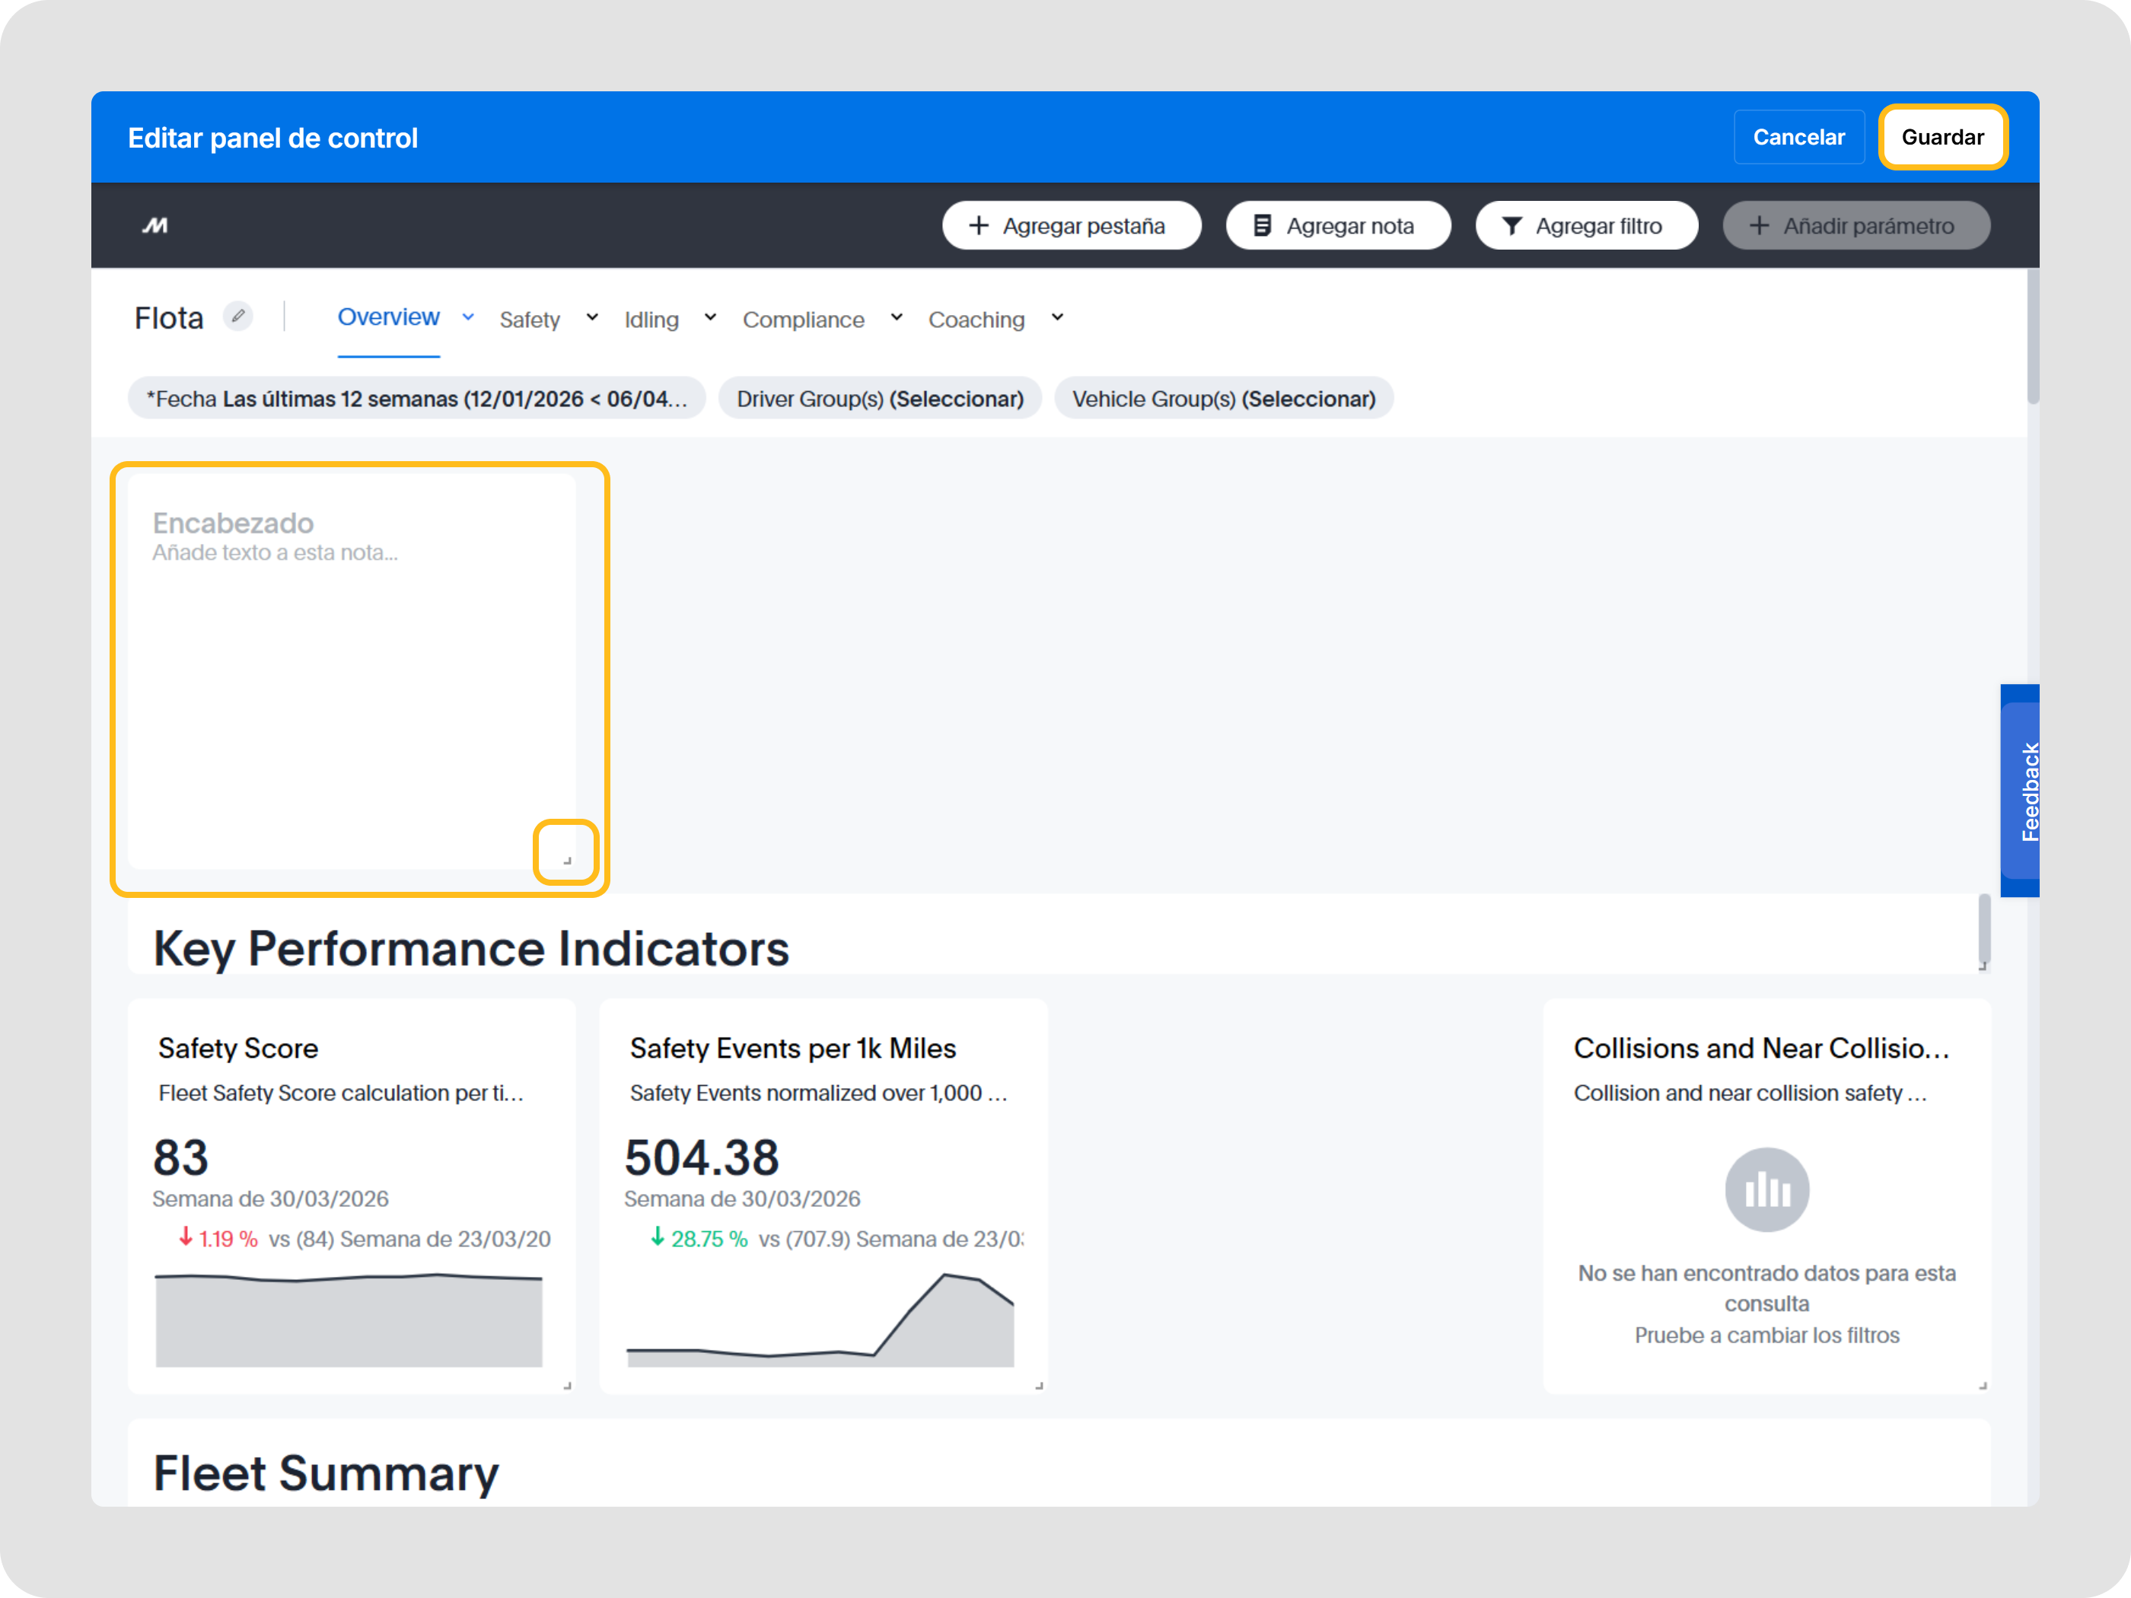The image size is (2131, 1598).
Task: Expand the Overview tab chevron
Action: pyautogui.click(x=468, y=317)
